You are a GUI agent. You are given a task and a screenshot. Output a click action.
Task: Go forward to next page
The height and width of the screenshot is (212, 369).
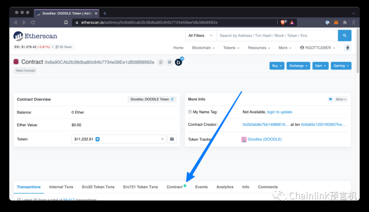click(x=24, y=22)
